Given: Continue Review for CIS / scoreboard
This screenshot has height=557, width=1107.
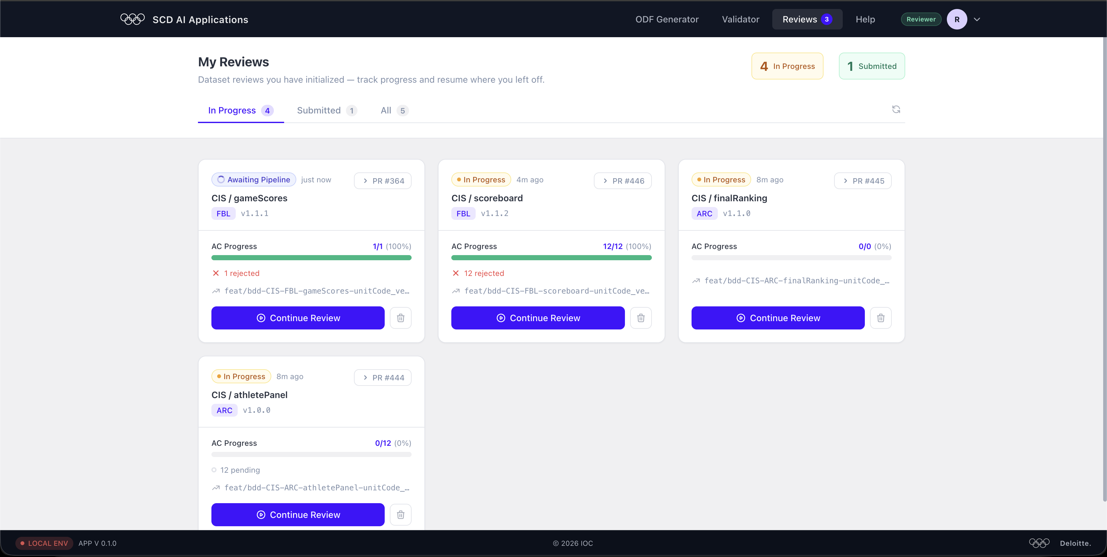Looking at the screenshot, I should [x=538, y=318].
